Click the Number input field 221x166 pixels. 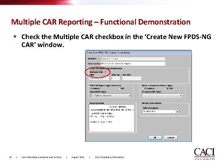tap(133, 59)
